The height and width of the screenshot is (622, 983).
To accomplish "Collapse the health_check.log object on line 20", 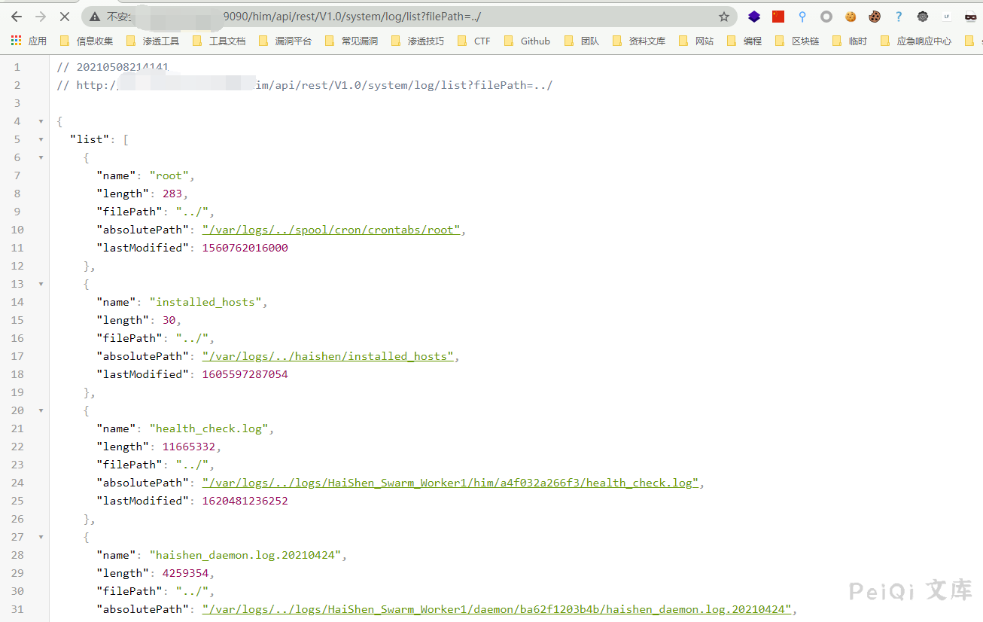I will pos(41,410).
